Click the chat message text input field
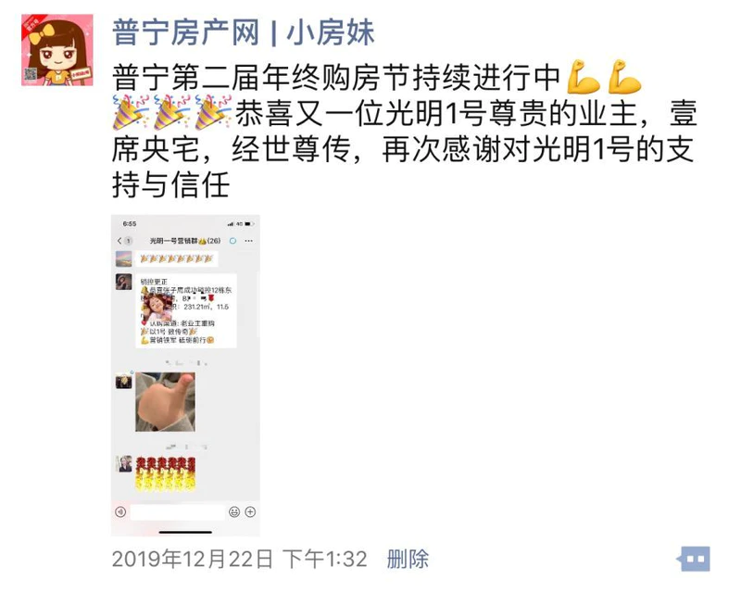This screenshot has height=592, width=741. click(x=177, y=512)
